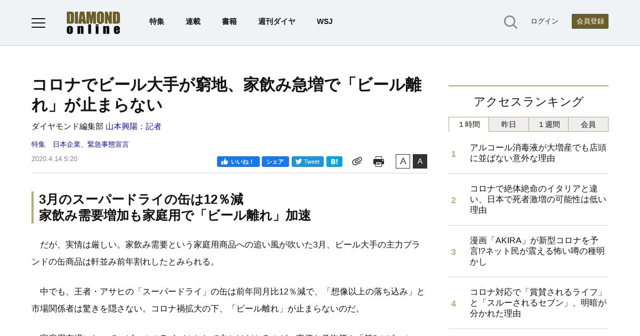
Task: Click the 会員登録 button
Action: 590,21
